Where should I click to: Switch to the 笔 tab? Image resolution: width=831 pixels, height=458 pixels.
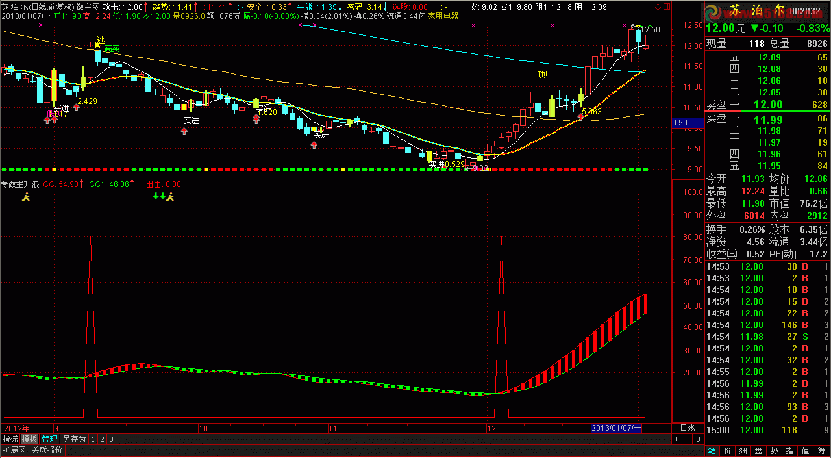pos(712,450)
